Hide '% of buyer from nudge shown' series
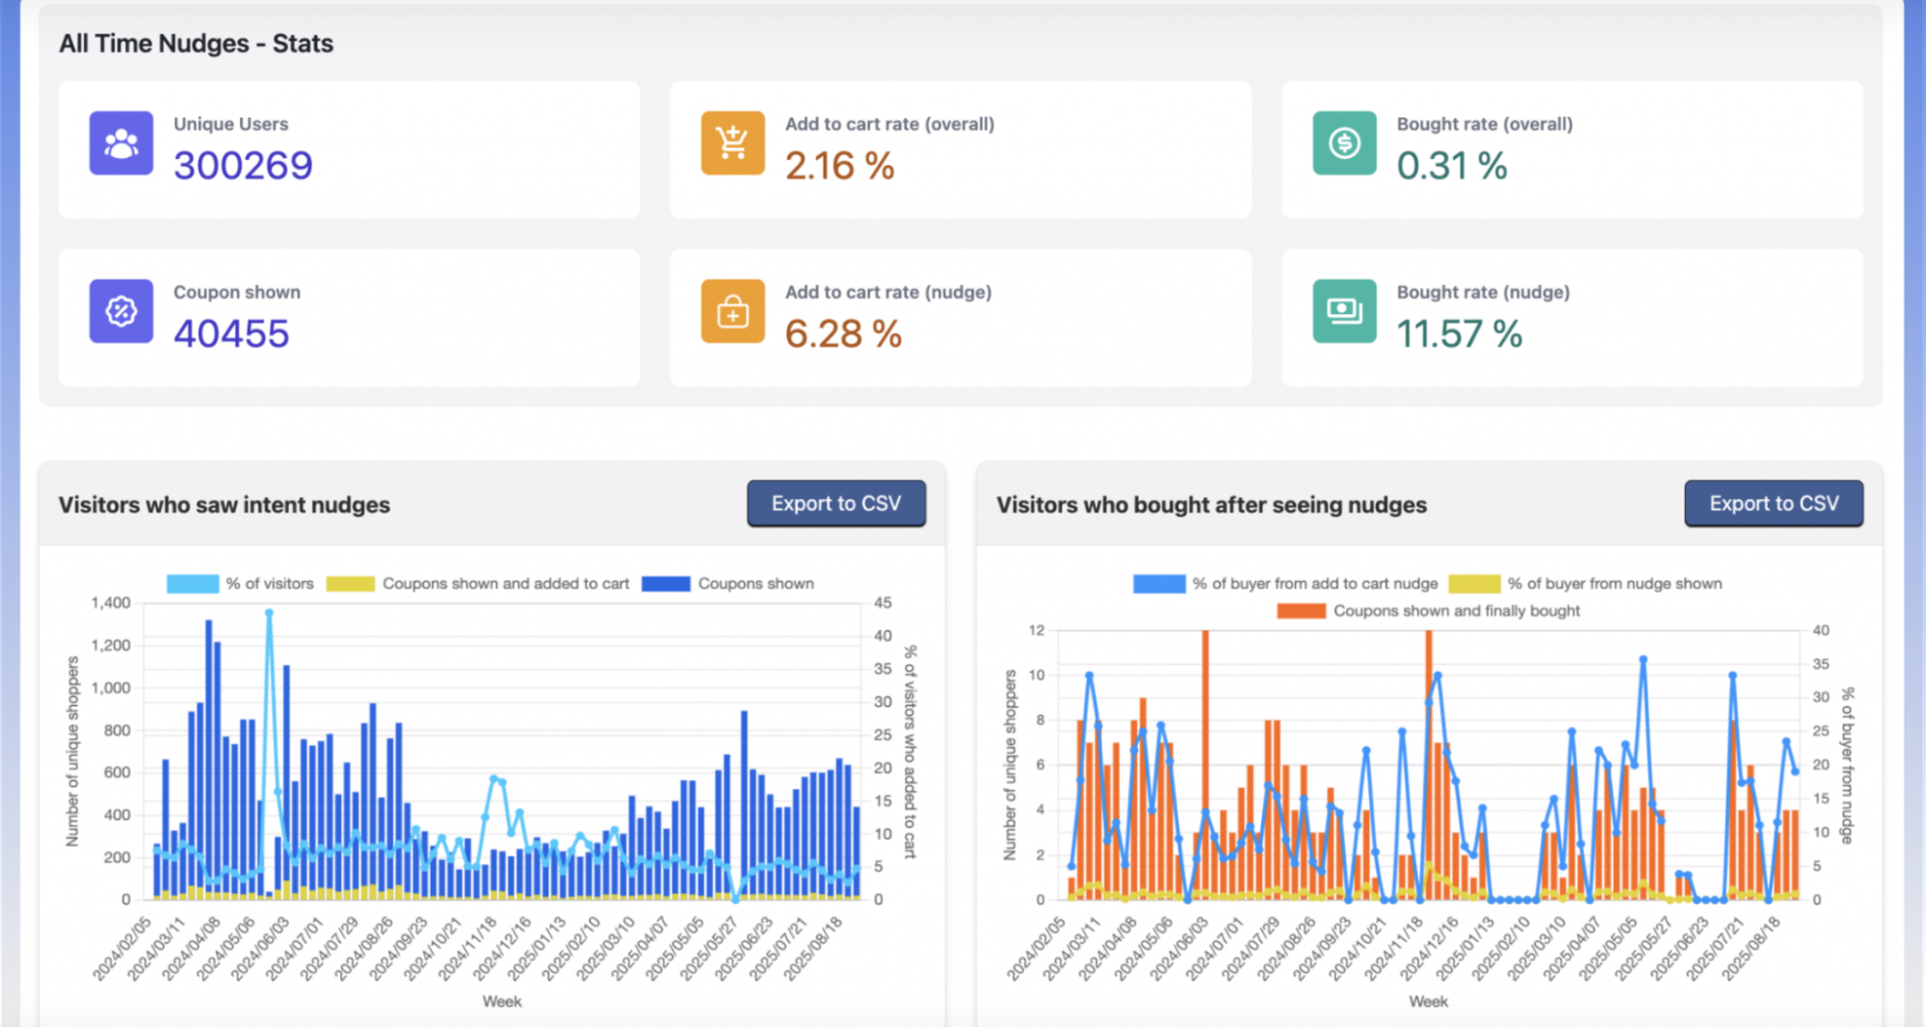 1586,584
